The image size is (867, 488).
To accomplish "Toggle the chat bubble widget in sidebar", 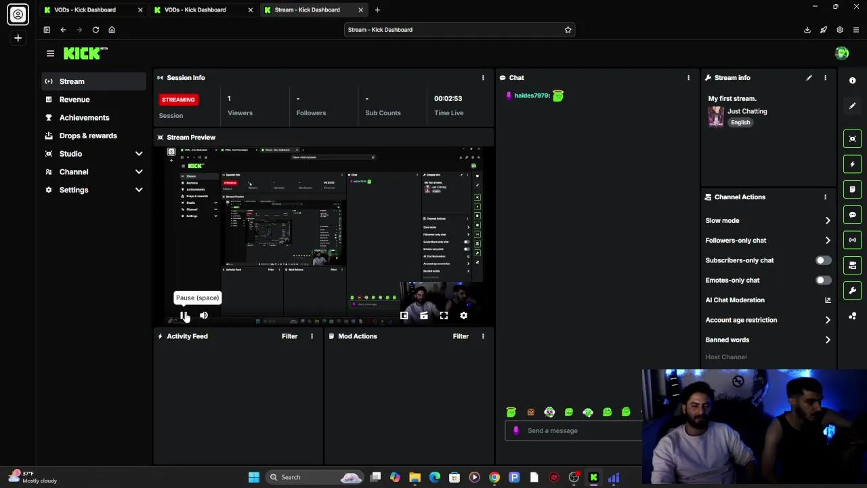I will click(853, 215).
